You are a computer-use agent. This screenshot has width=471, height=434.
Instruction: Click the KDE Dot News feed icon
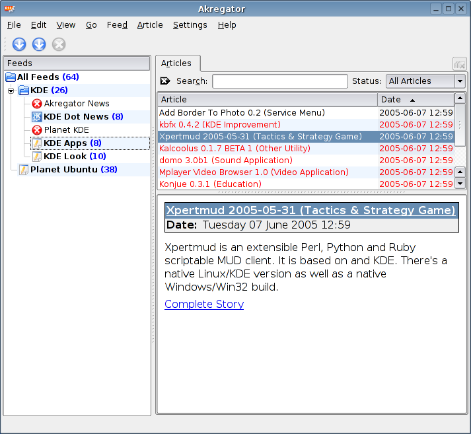(x=37, y=116)
